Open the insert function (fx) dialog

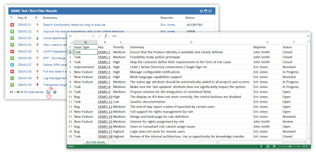coord(106,36)
